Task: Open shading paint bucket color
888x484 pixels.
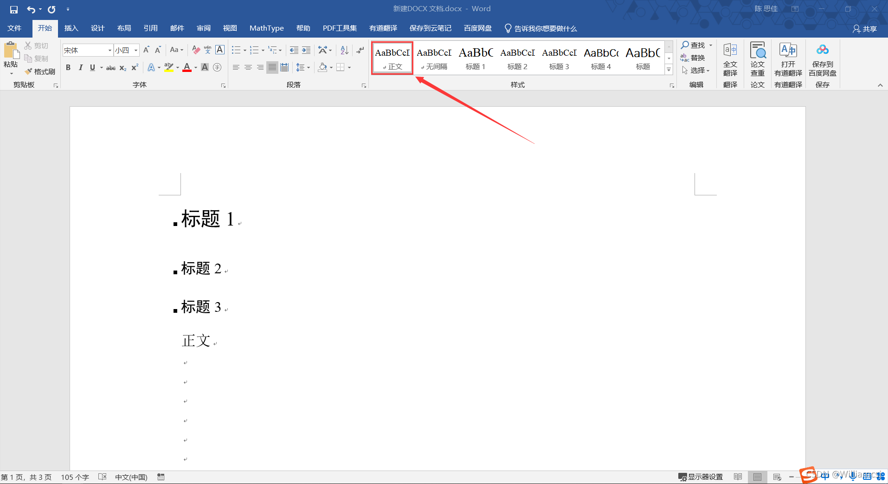Action: [x=322, y=67]
